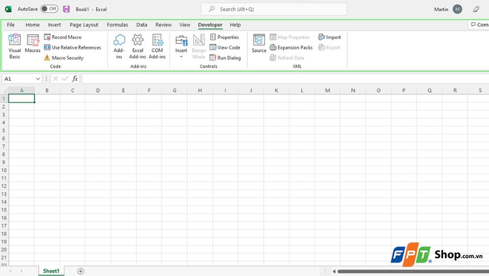Click the Insert Function fx button
The height and width of the screenshot is (276, 489).
coord(75,79)
